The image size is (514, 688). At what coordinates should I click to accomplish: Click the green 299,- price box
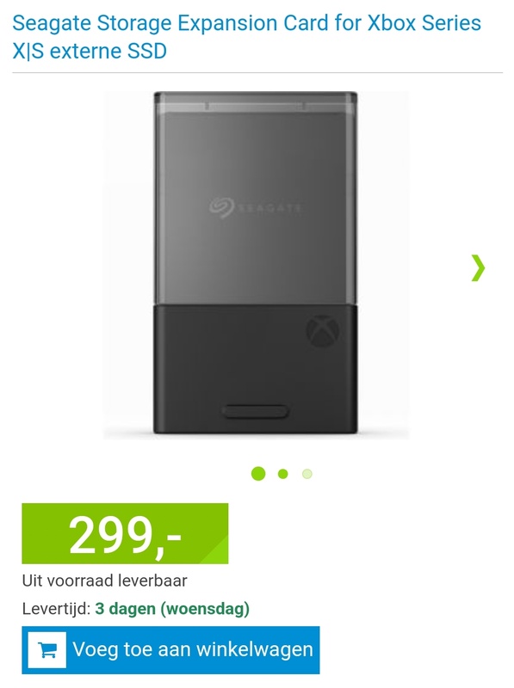pyautogui.click(x=125, y=533)
